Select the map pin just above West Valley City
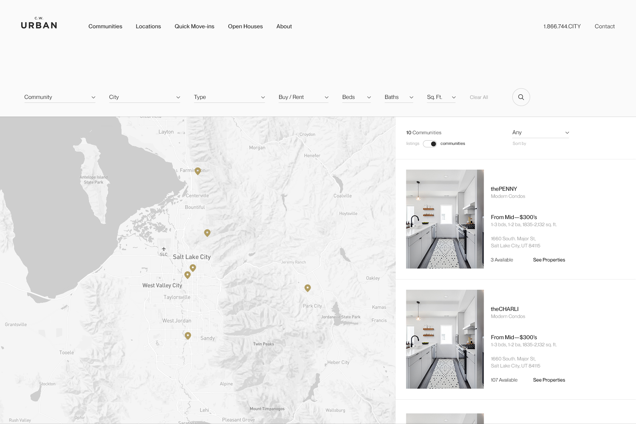 click(x=188, y=275)
